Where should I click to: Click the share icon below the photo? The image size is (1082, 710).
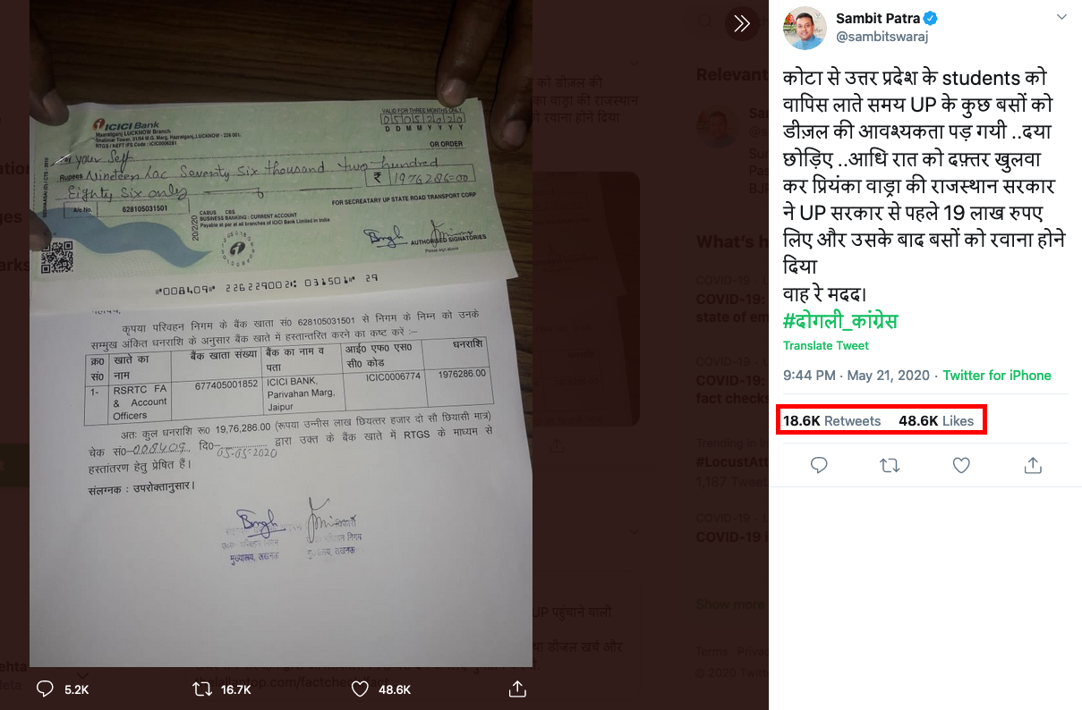point(516,689)
